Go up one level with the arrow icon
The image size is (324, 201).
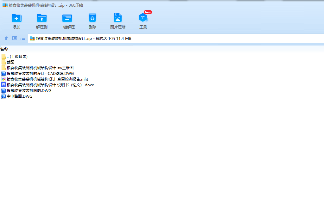tap(6, 38)
